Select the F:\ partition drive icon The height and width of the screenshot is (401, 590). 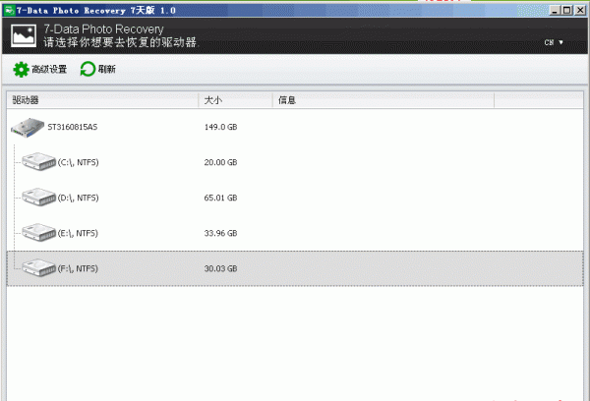38,267
